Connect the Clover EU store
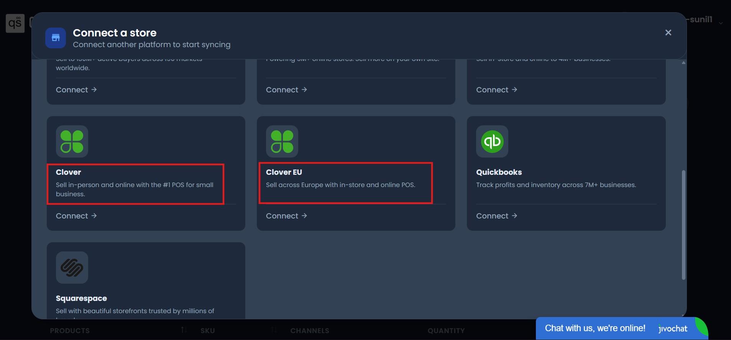This screenshot has height=340, width=731. [x=286, y=216]
